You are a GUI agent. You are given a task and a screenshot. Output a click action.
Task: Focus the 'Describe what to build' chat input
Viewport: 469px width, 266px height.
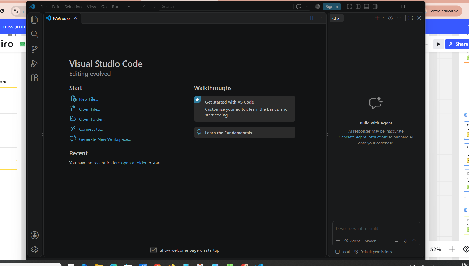click(376, 228)
